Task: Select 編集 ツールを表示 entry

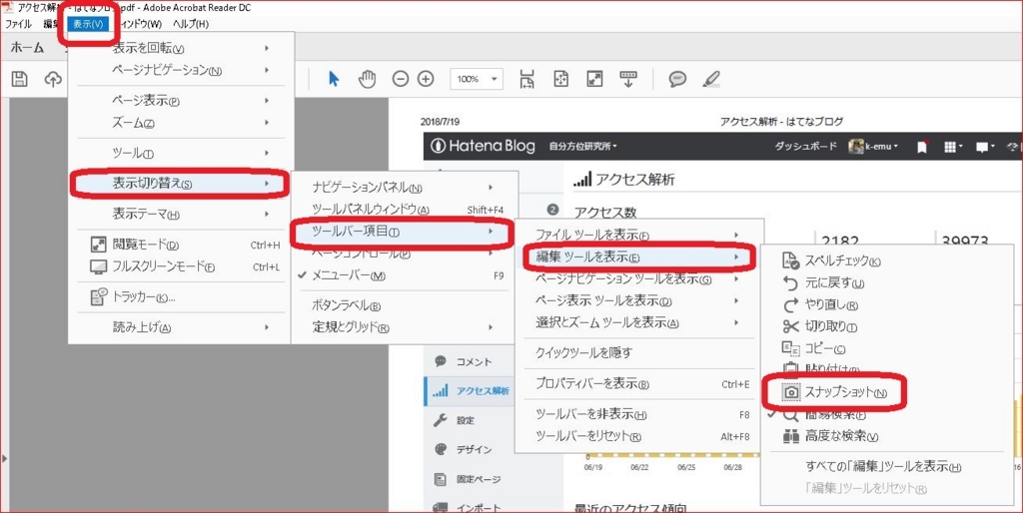Action: [638, 257]
